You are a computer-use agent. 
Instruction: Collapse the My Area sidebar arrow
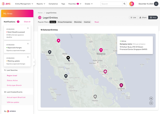click(x=34, y=62)
